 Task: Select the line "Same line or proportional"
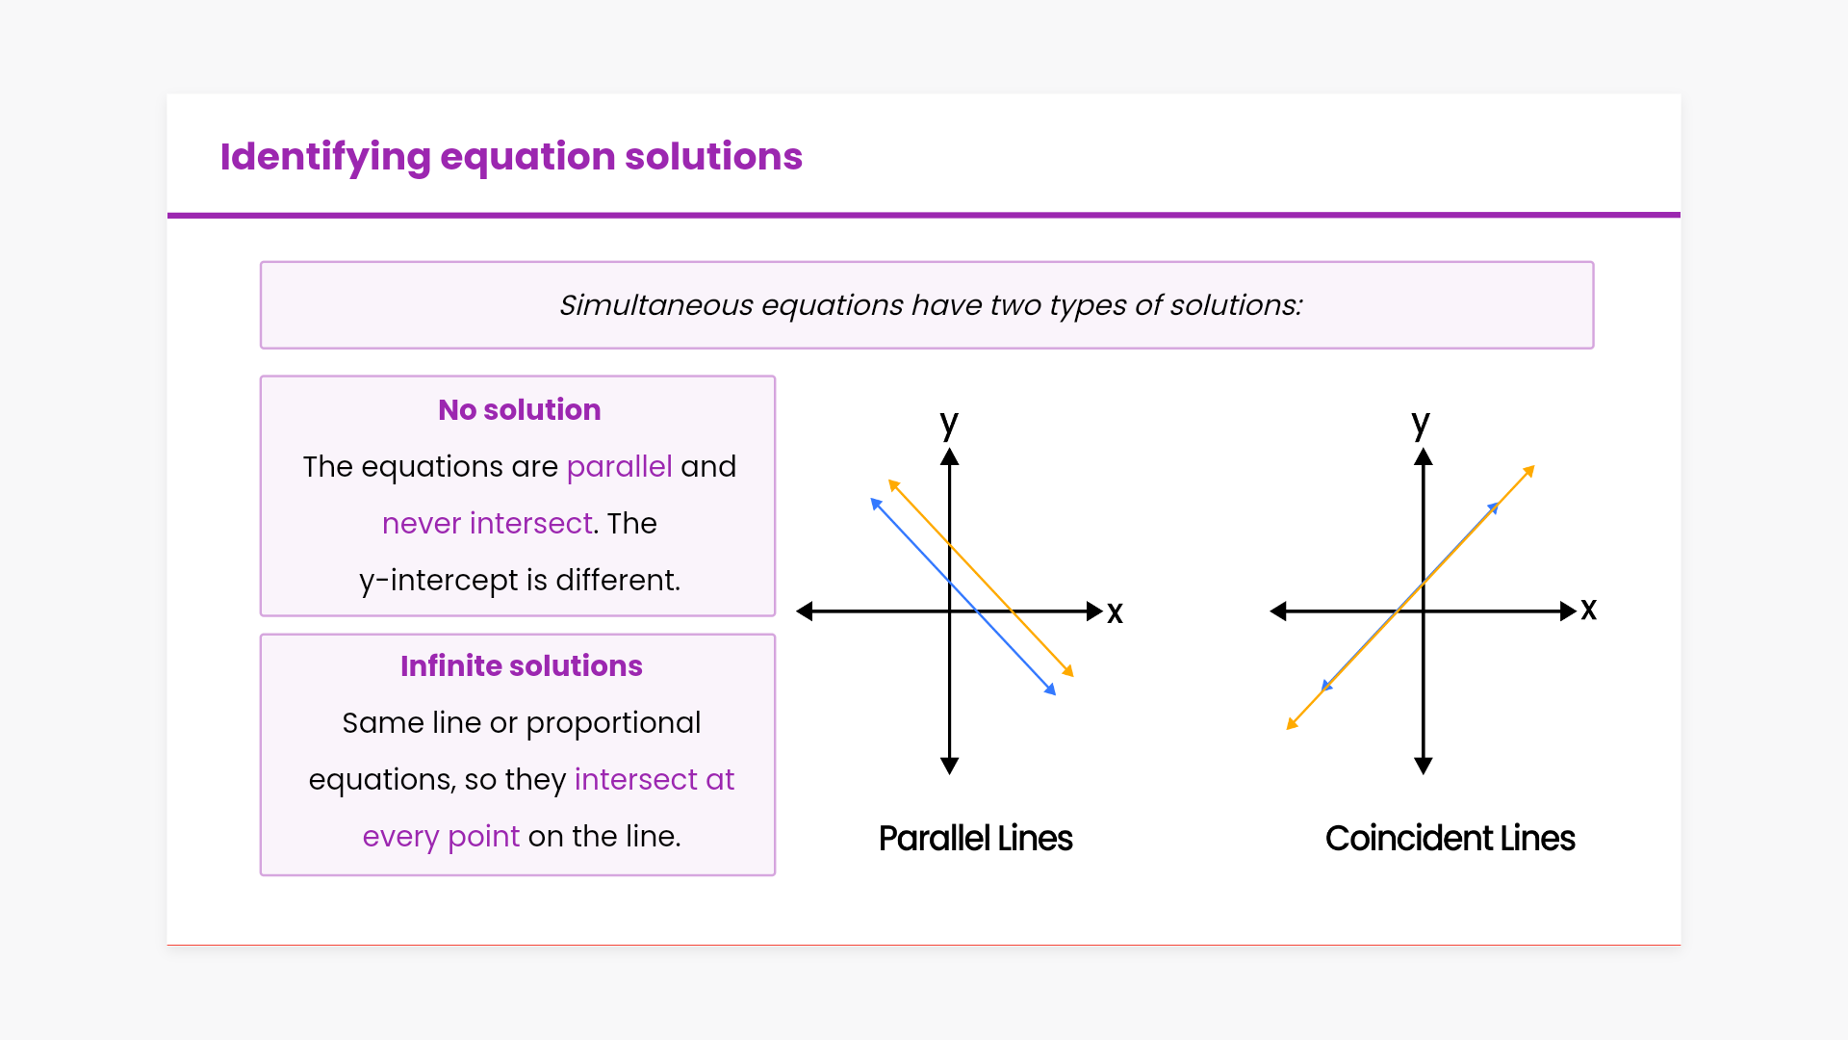tap(521, 723)
